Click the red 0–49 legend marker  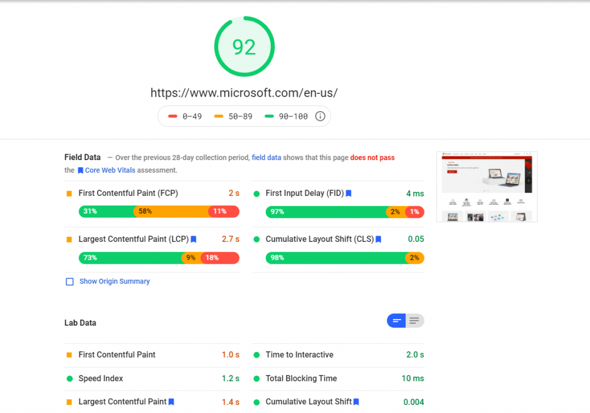click(173, 116)
